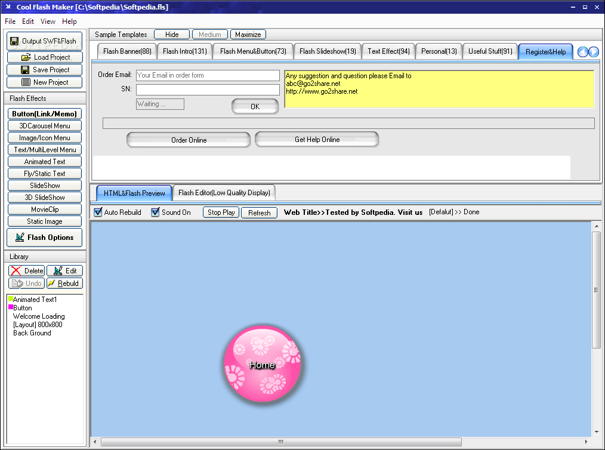Screen dimensions: 605x450
Task: Select Back Ground library item
Action: tap(32, 333)
